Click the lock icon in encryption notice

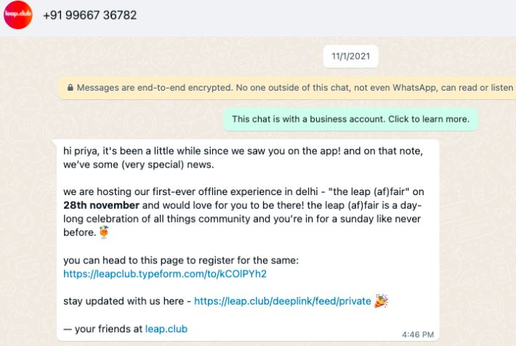coord(70,88)
